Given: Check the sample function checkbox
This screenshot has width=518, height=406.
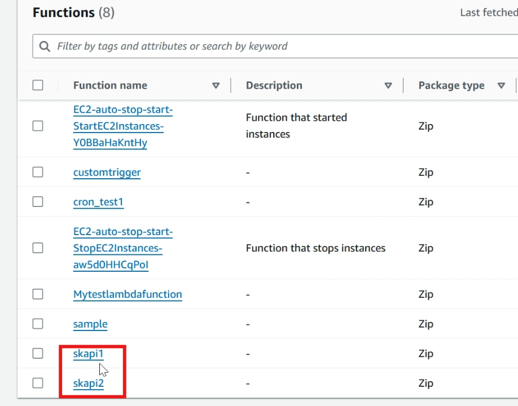Looking at the screenshot, I should tap(38, 324).
